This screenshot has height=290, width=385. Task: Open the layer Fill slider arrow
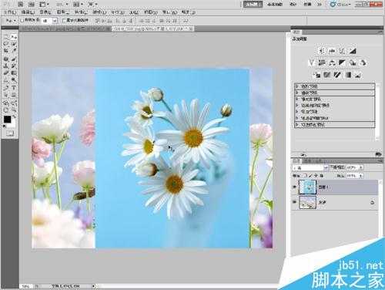pos(361,176)
